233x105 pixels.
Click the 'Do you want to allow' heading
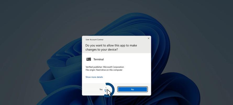tap(111, 47)
